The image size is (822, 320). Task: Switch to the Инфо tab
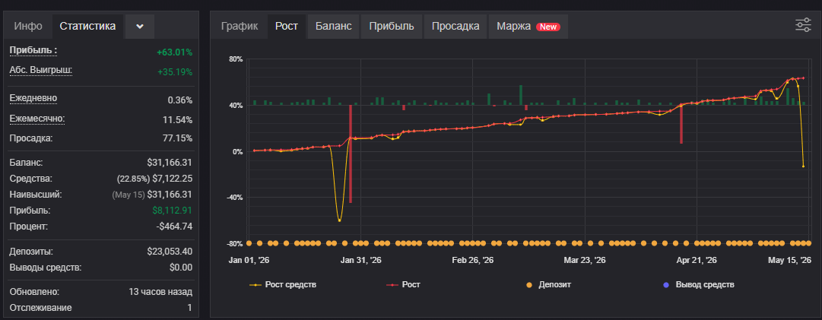28,27
